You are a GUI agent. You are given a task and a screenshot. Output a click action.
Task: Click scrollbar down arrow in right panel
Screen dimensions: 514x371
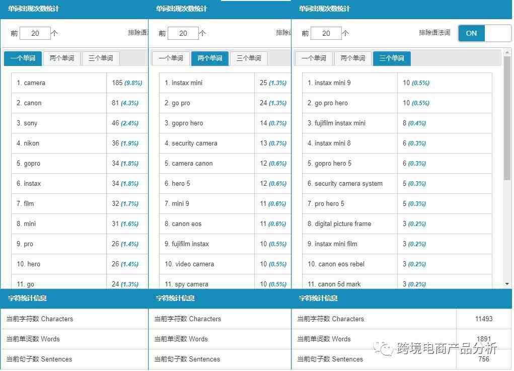pos(507,284)
